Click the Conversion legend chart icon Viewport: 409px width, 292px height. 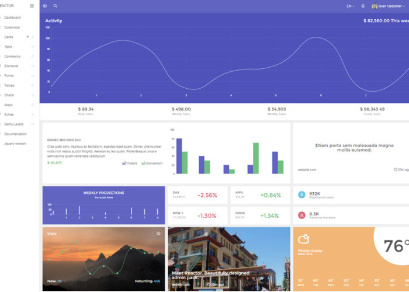point(143,163)
